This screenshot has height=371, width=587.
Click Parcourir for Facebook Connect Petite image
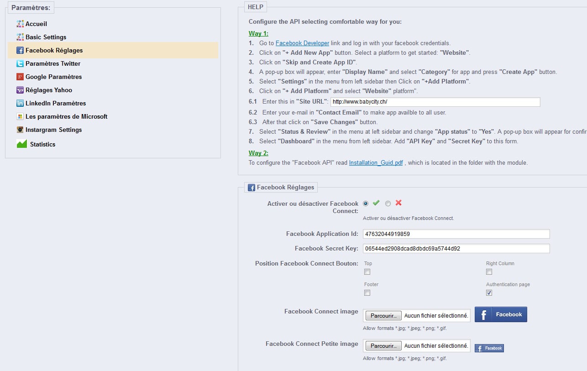[x=383, y=346]
